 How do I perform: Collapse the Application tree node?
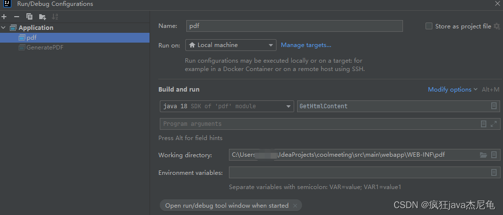tap(4, 28)
